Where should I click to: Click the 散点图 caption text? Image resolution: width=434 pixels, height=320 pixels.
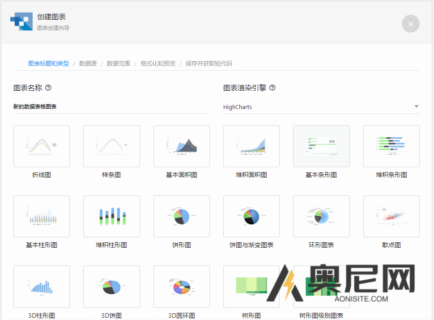point(391,245)
